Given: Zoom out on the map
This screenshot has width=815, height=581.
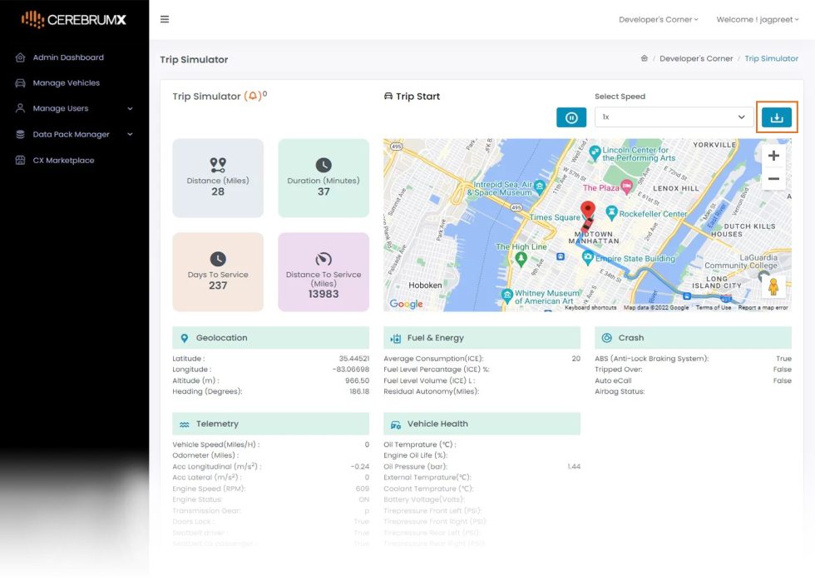Looking at the screenshot, I should pyautogui.click(x=773, y=179).
